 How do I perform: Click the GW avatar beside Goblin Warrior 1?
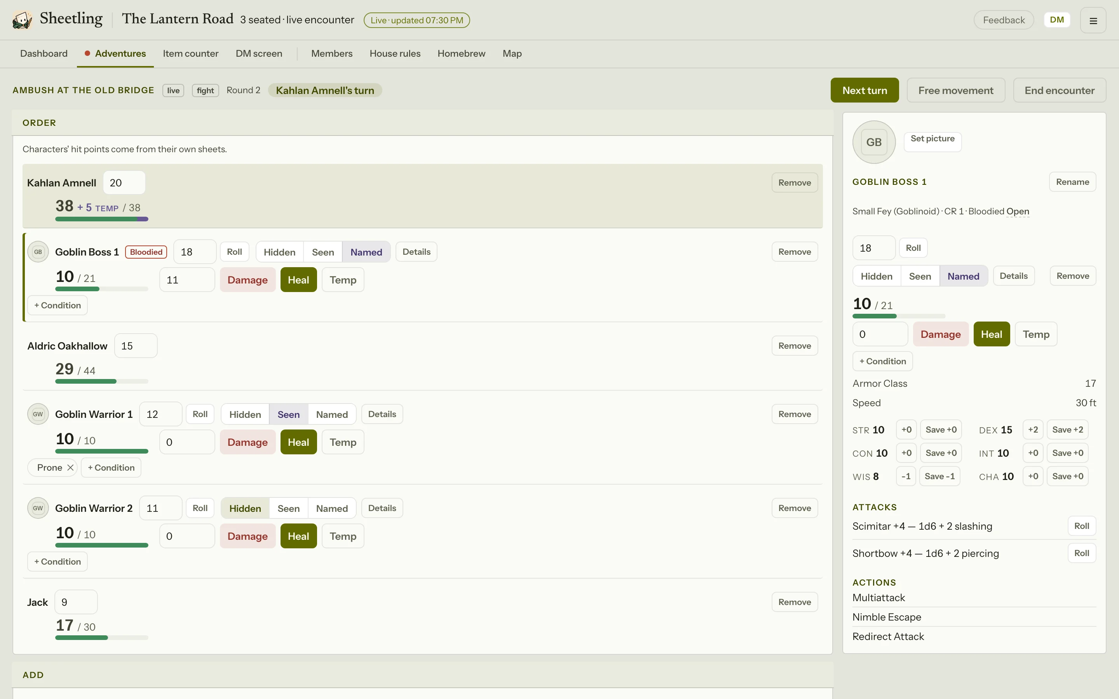click(38, 414)
